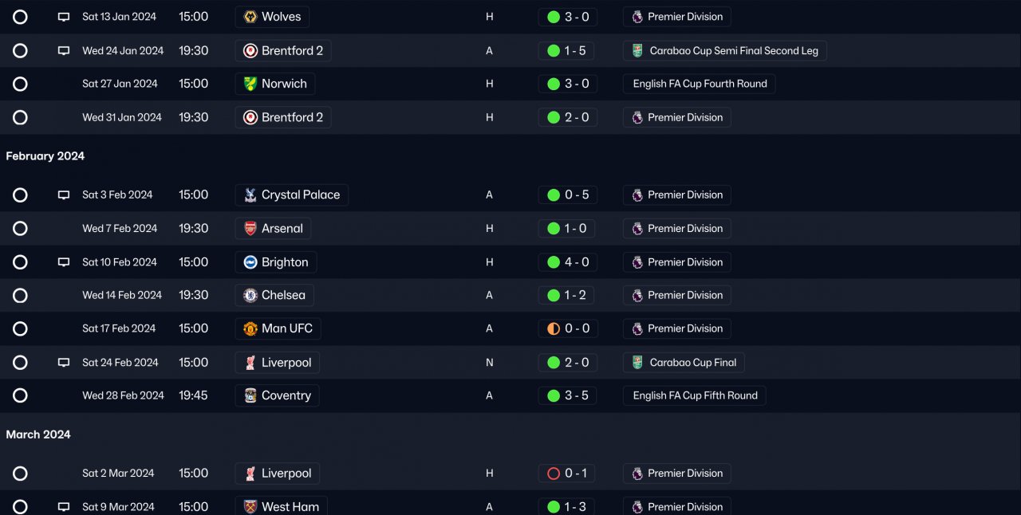Select the radio circle for Norwich fixture

point(21,84)
